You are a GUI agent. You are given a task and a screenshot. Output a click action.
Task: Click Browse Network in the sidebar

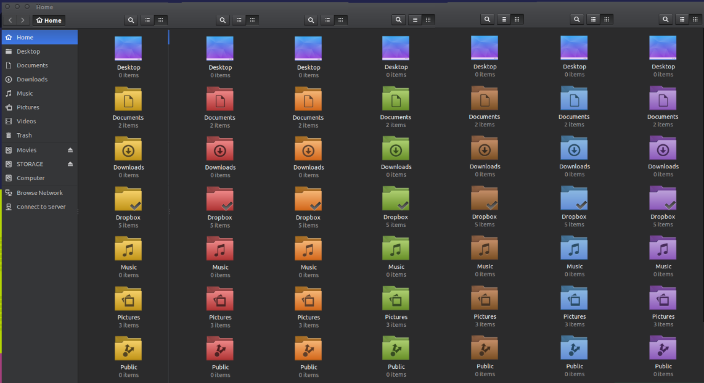tap(39, 192)
